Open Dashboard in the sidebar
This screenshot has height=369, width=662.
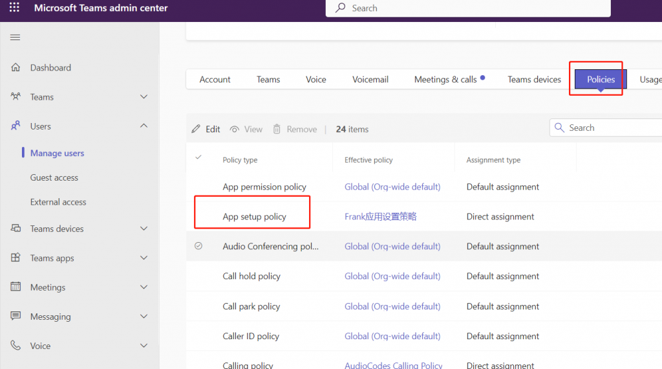click(50, 67)
